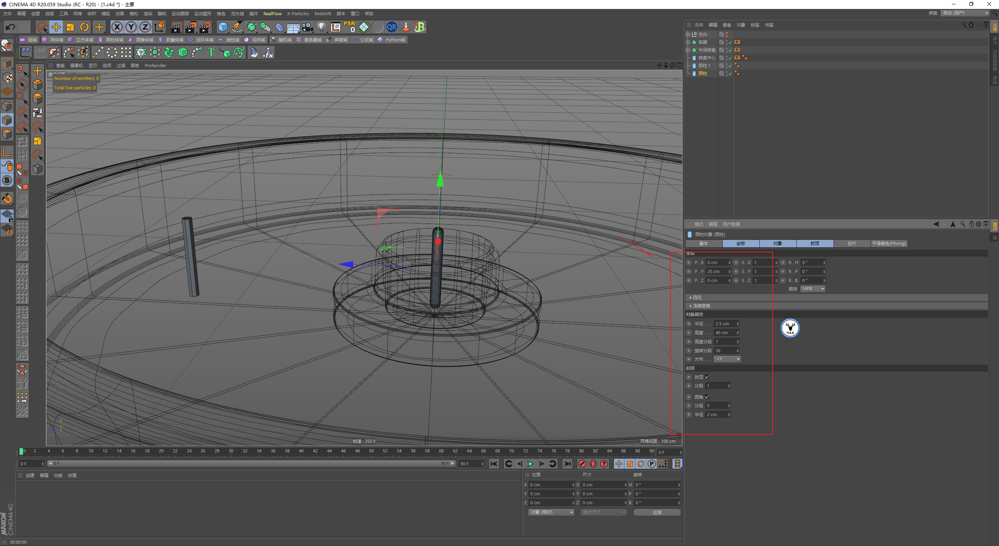Select the Rotate tool

tap(84, 27)
